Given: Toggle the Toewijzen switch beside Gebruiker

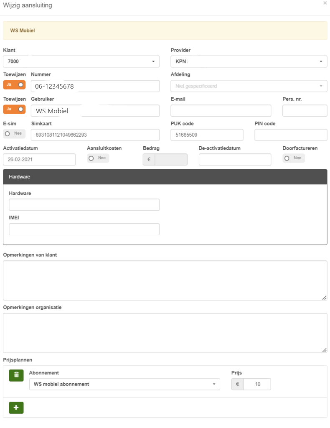Looking at the screenshot, I should click(14, 109).
